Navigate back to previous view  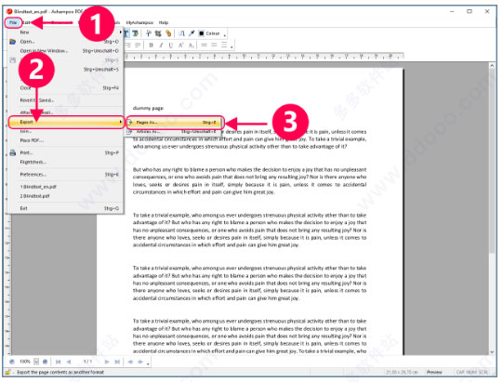pyautogui.click(x=130, y=362)
